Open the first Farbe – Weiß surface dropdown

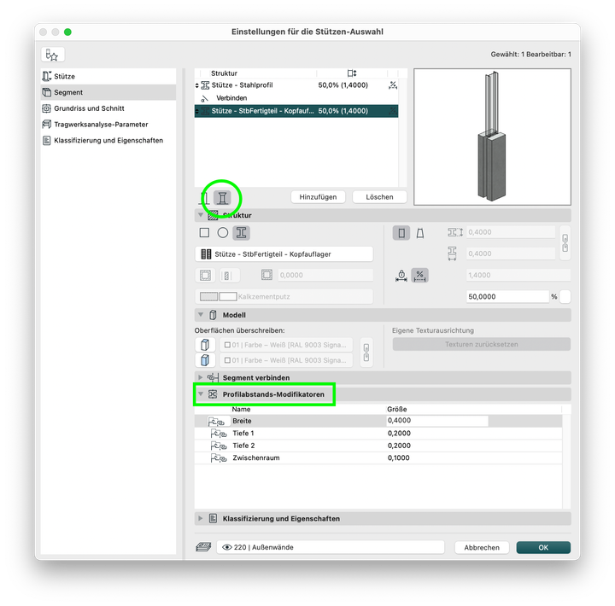tap(286, 345)
